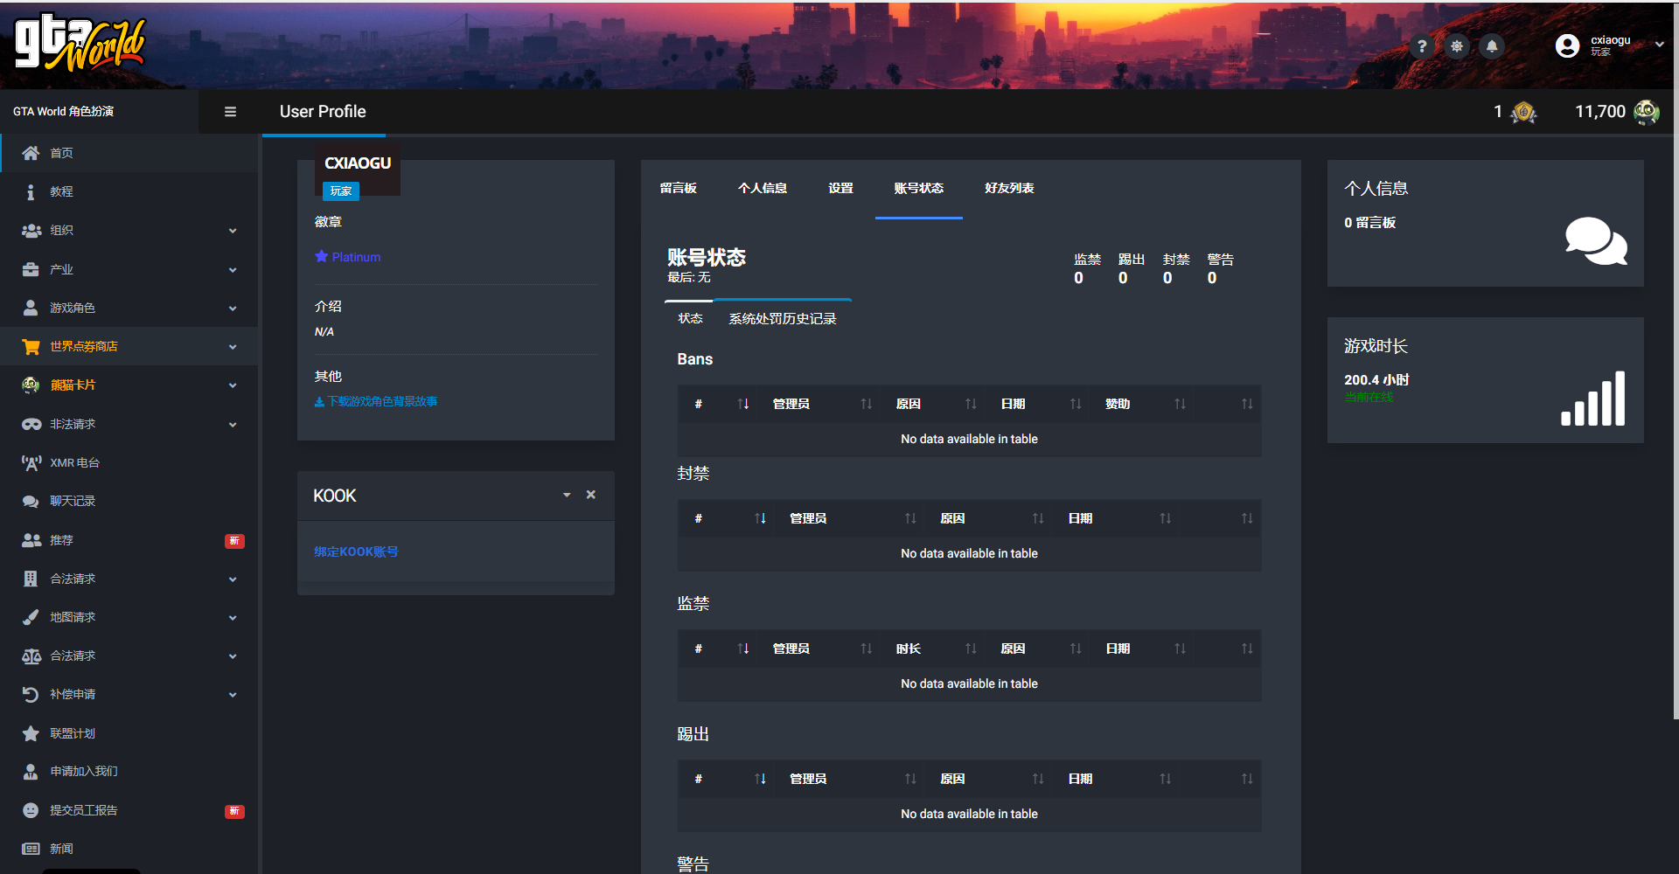Screen dimensions: 1679x874
Task: Select the 账号状态 tab
Action: click(x=918, y=188)
